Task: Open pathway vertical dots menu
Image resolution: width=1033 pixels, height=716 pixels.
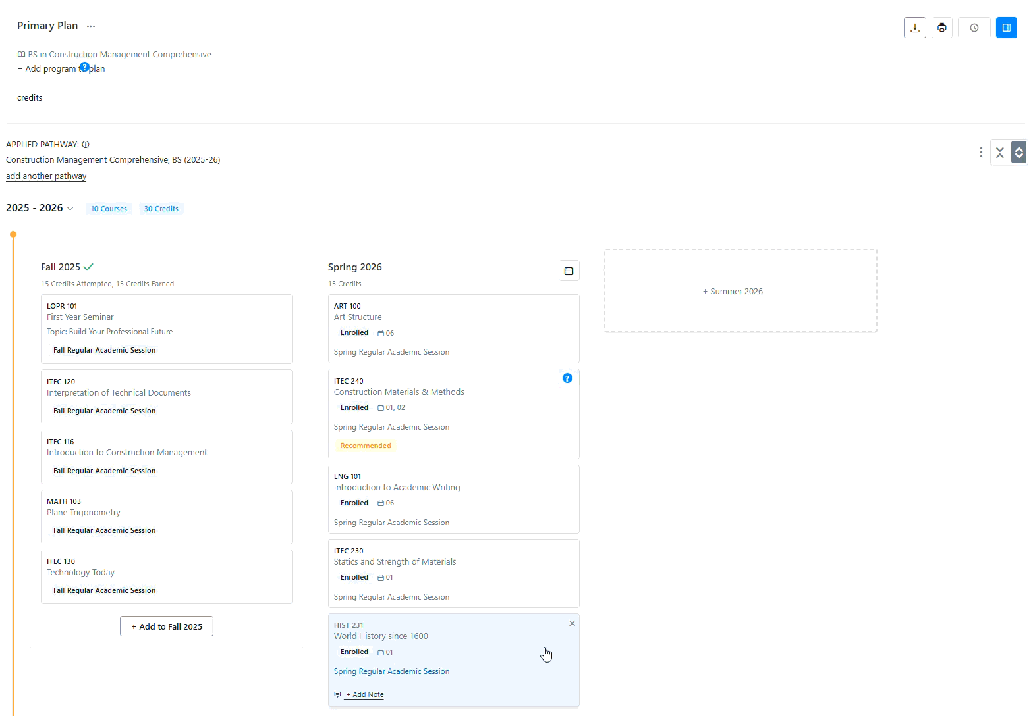Action: (981, 153)
